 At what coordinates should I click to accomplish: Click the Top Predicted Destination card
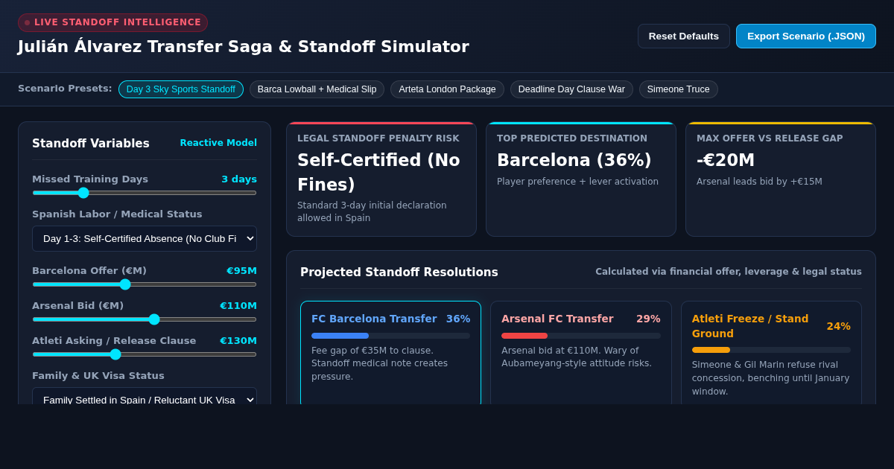click(581, 179)
